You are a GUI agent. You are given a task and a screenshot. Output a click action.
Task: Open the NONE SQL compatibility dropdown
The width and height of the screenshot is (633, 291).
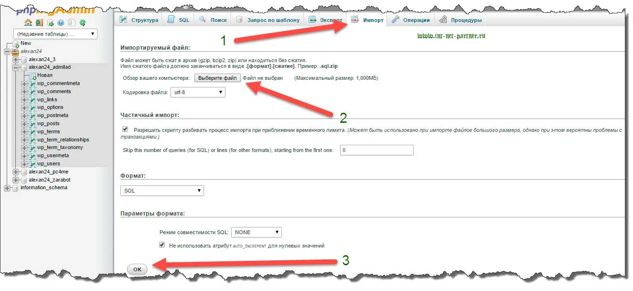pos(257,232)
